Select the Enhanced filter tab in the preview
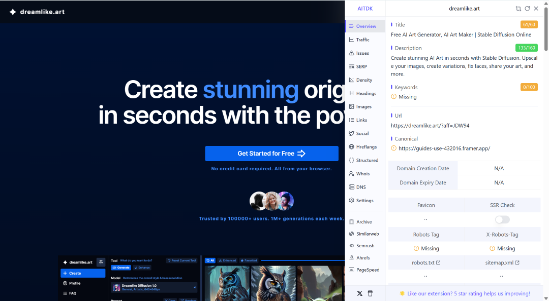This screenshot has width=549, height=301. (227, 260)
